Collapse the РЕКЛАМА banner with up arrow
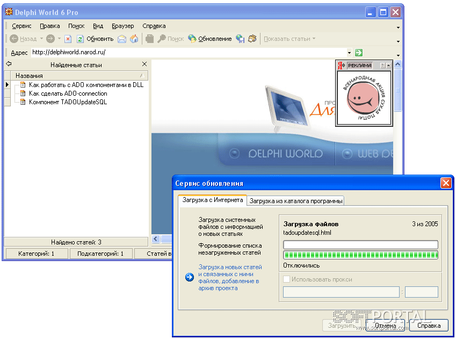The height and width of the screenshot is (339, 456). pyautogui.click(x=388, y=66)
